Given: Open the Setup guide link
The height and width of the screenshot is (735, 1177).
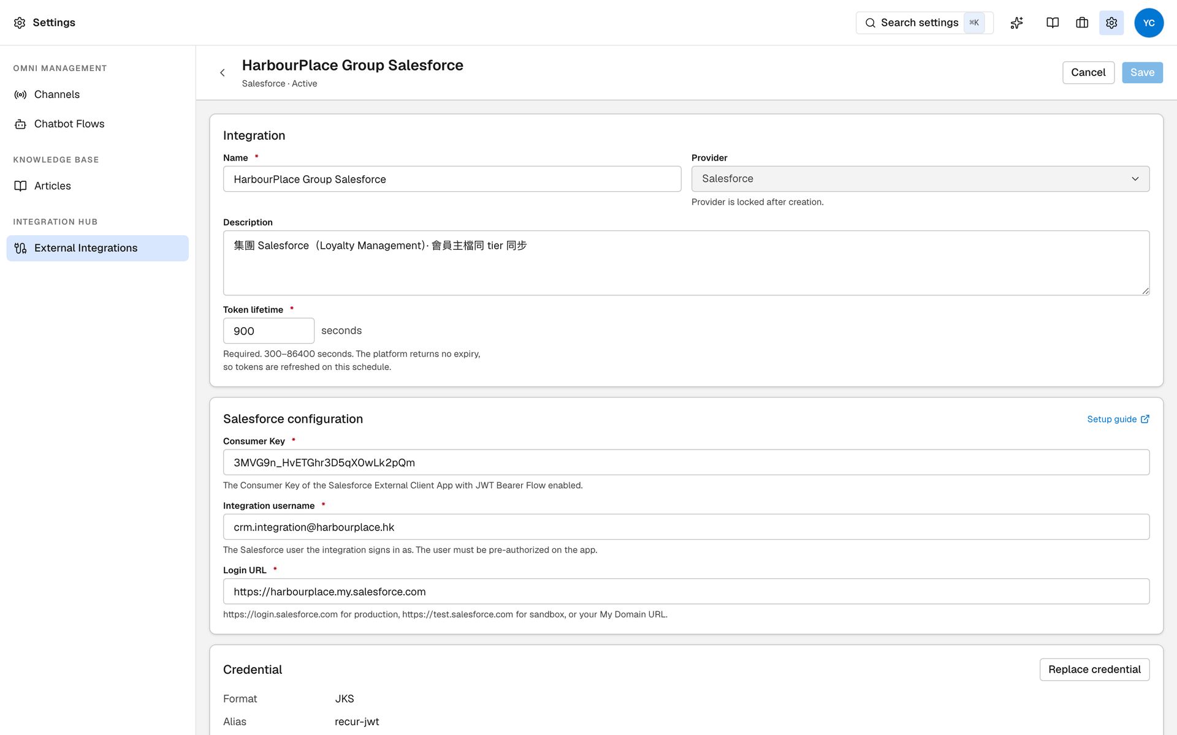Looking at the screenshot, I should click(x=1118, y=419).
